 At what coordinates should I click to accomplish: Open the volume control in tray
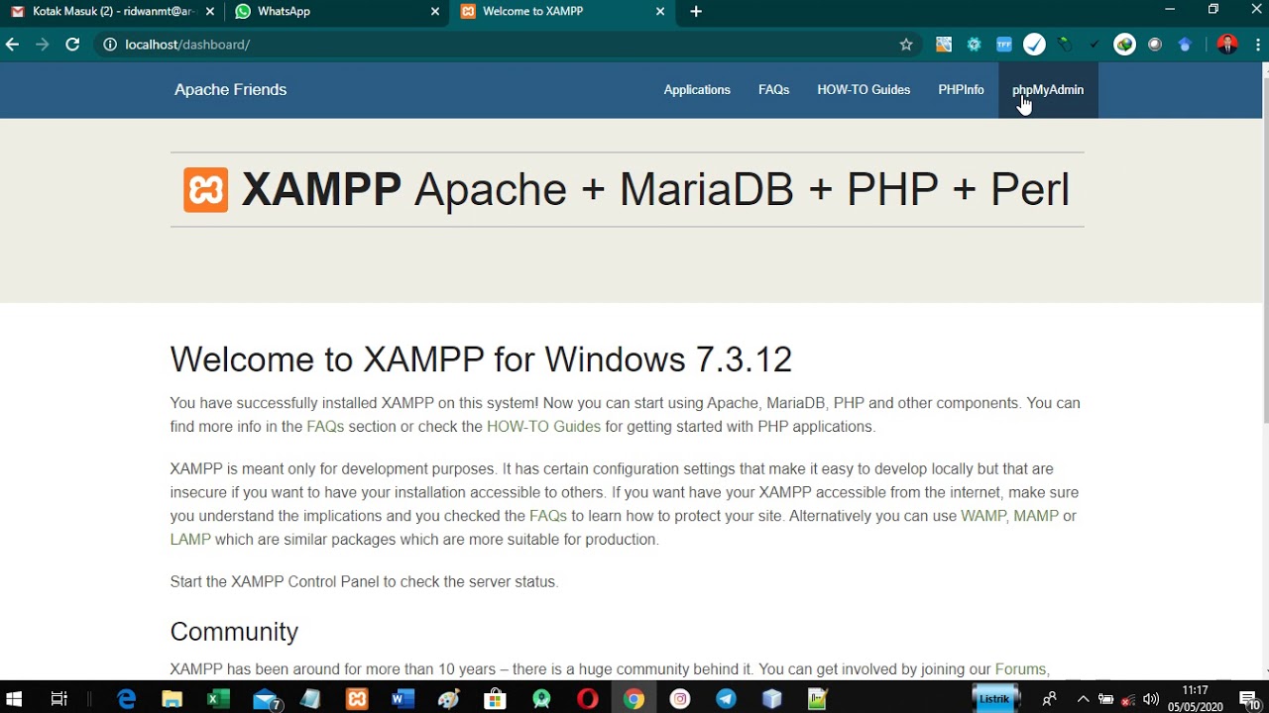[x=1151, y=699]
